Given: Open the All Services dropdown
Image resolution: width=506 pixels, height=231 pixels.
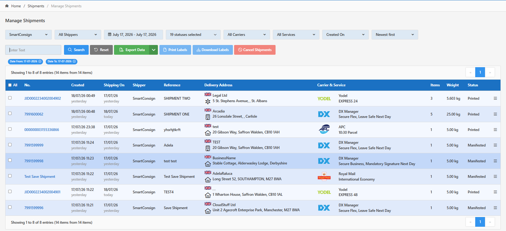Looking at the screenshot, I should point(296,35).
